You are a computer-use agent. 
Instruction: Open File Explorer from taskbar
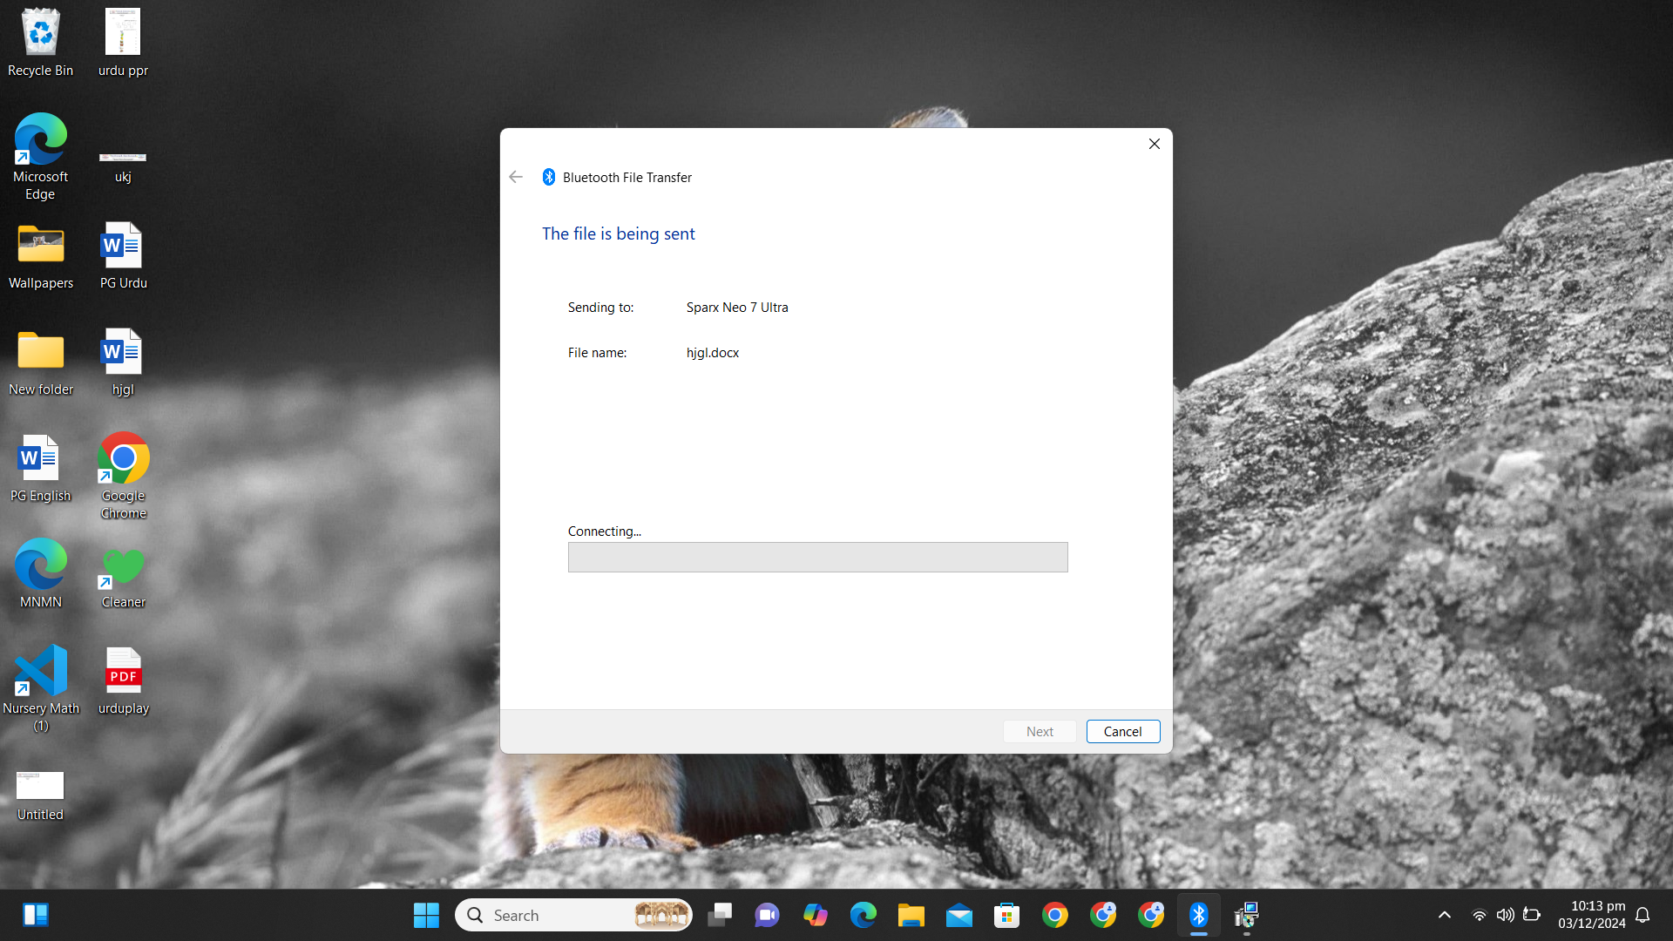coord(911,915)
